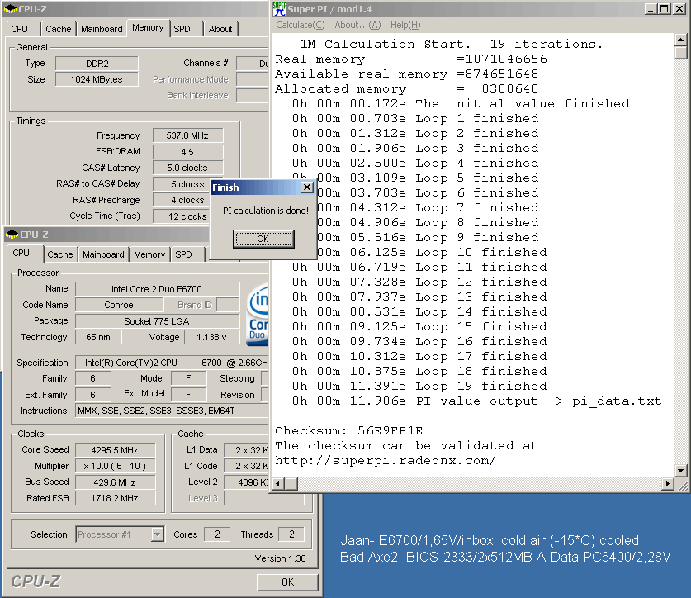Click the 'Version 1.38' label in CPU-Z
Viewport: 691px width, 598px height.
click(x=280, y=558)
